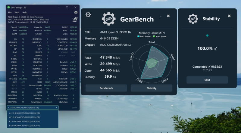Open GearBench settings gear icon
Image resolution: width=241 pixels, height=133 pixels.
coord(88,14)
